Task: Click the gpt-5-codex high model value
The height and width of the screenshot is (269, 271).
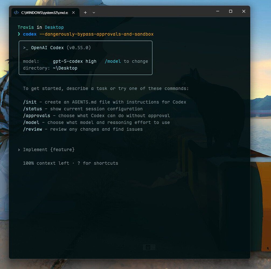Action: click(x=75, y=61)
